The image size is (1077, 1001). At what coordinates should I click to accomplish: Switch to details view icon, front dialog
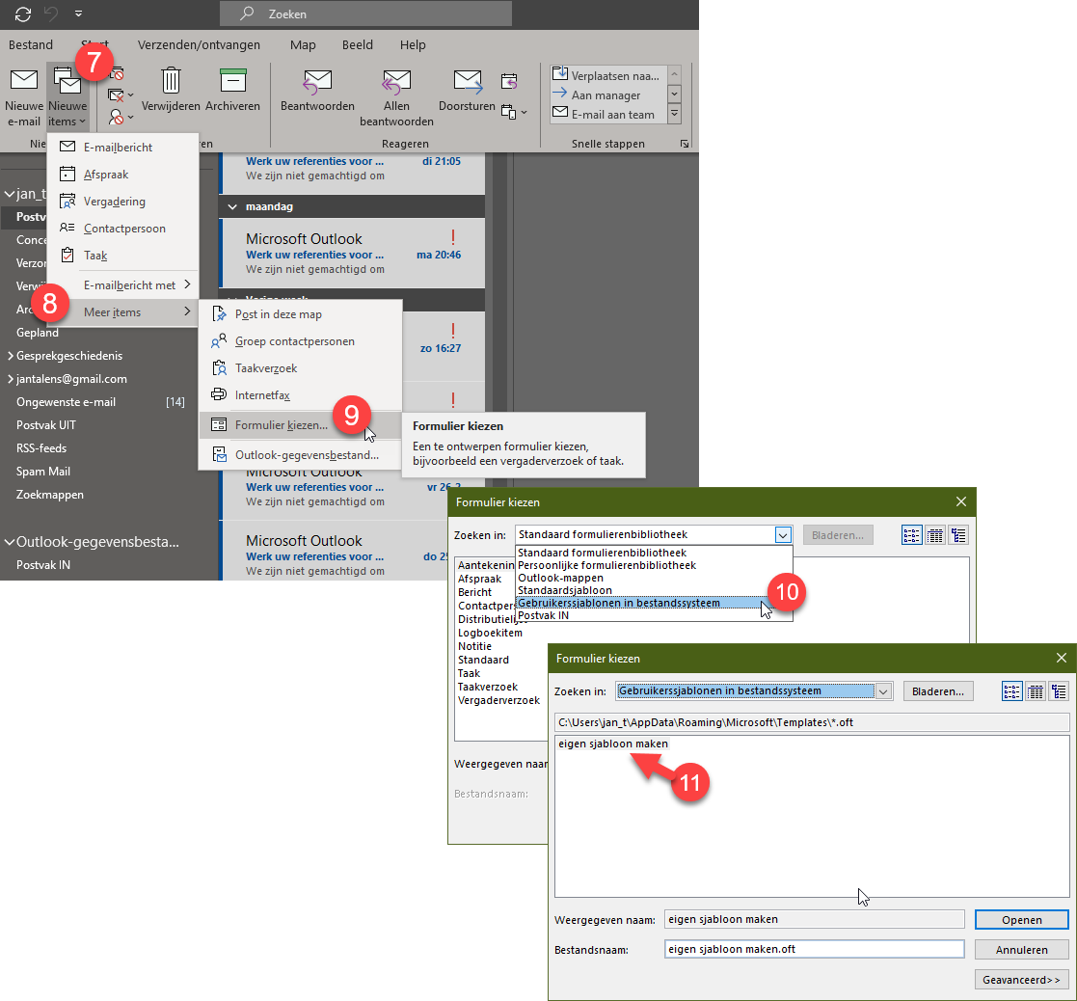pyautogui.click(x=1059, y=691)
